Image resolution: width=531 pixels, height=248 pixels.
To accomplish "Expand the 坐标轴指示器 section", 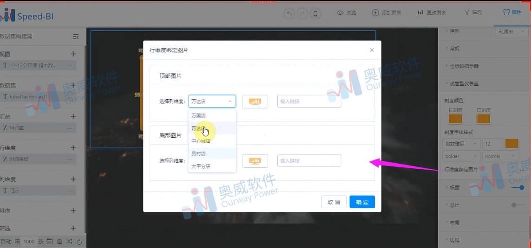I will tap(462, 66).
